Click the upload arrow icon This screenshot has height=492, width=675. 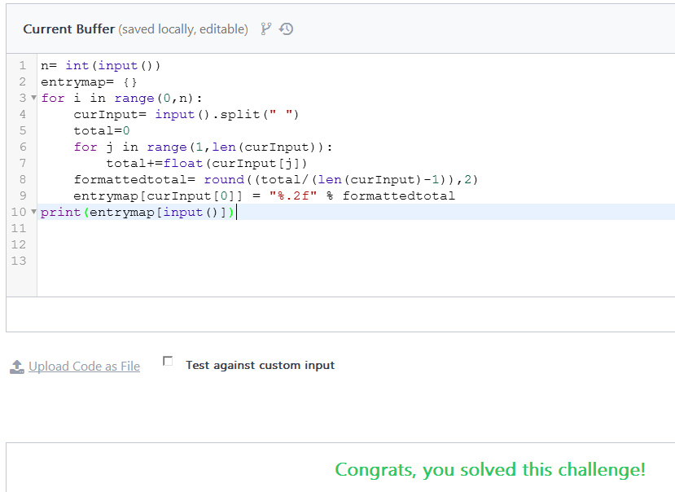17,367
